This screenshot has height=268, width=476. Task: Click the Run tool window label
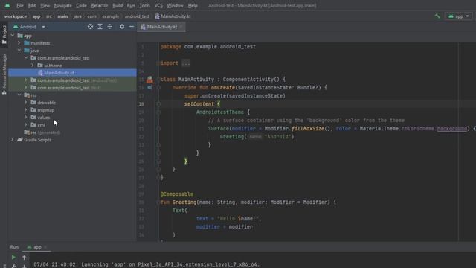[x=14, y=247]
